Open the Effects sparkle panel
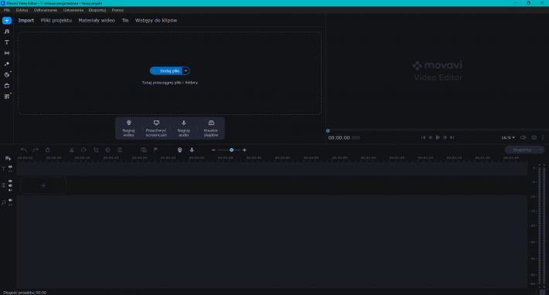Viewport: 549px width, 295px height. [7, 64]
